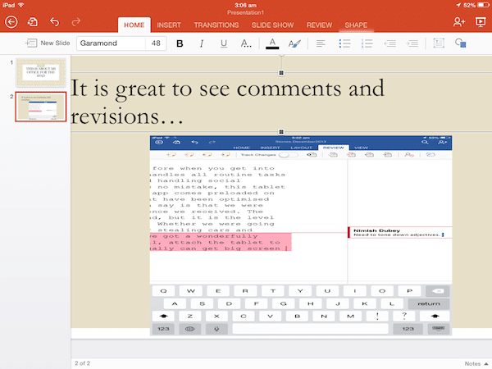Image resolution: width=492 pixels, height=369 pixels.
Task: Select the top center resize handle of title box
Action: pyautogui.click(x=281, y=73)
